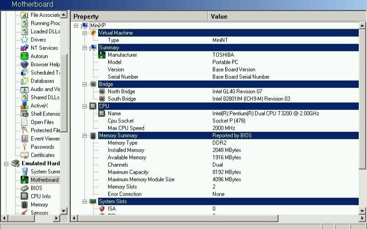Open Certificates icon in sidebar
The image size is (367, 229).
tap(24, 155)
